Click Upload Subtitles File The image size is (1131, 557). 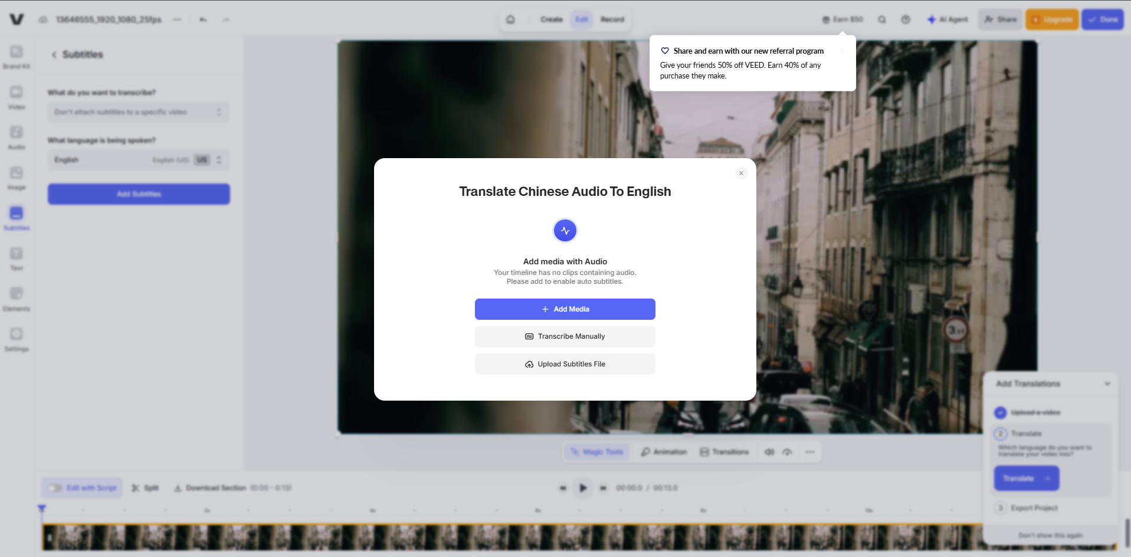[564, 363]
